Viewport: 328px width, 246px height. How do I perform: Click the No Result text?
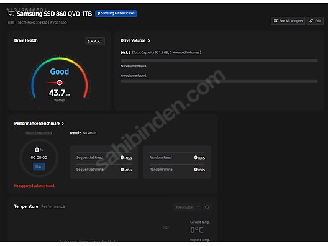(89, 133)
